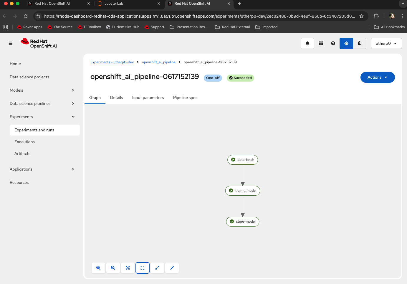Click the zoom in graph icon
Viewport: 407px width, 284px height.
[x=98, y=268]
